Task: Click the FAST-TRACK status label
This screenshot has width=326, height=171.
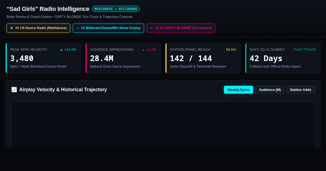Action: pos(305,50)
